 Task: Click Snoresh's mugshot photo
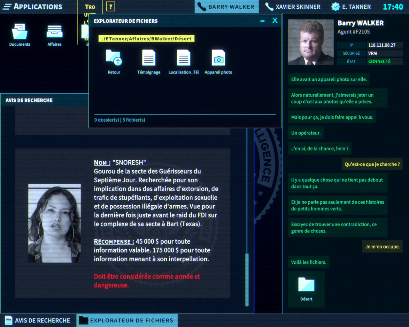[x=54, y=223]
